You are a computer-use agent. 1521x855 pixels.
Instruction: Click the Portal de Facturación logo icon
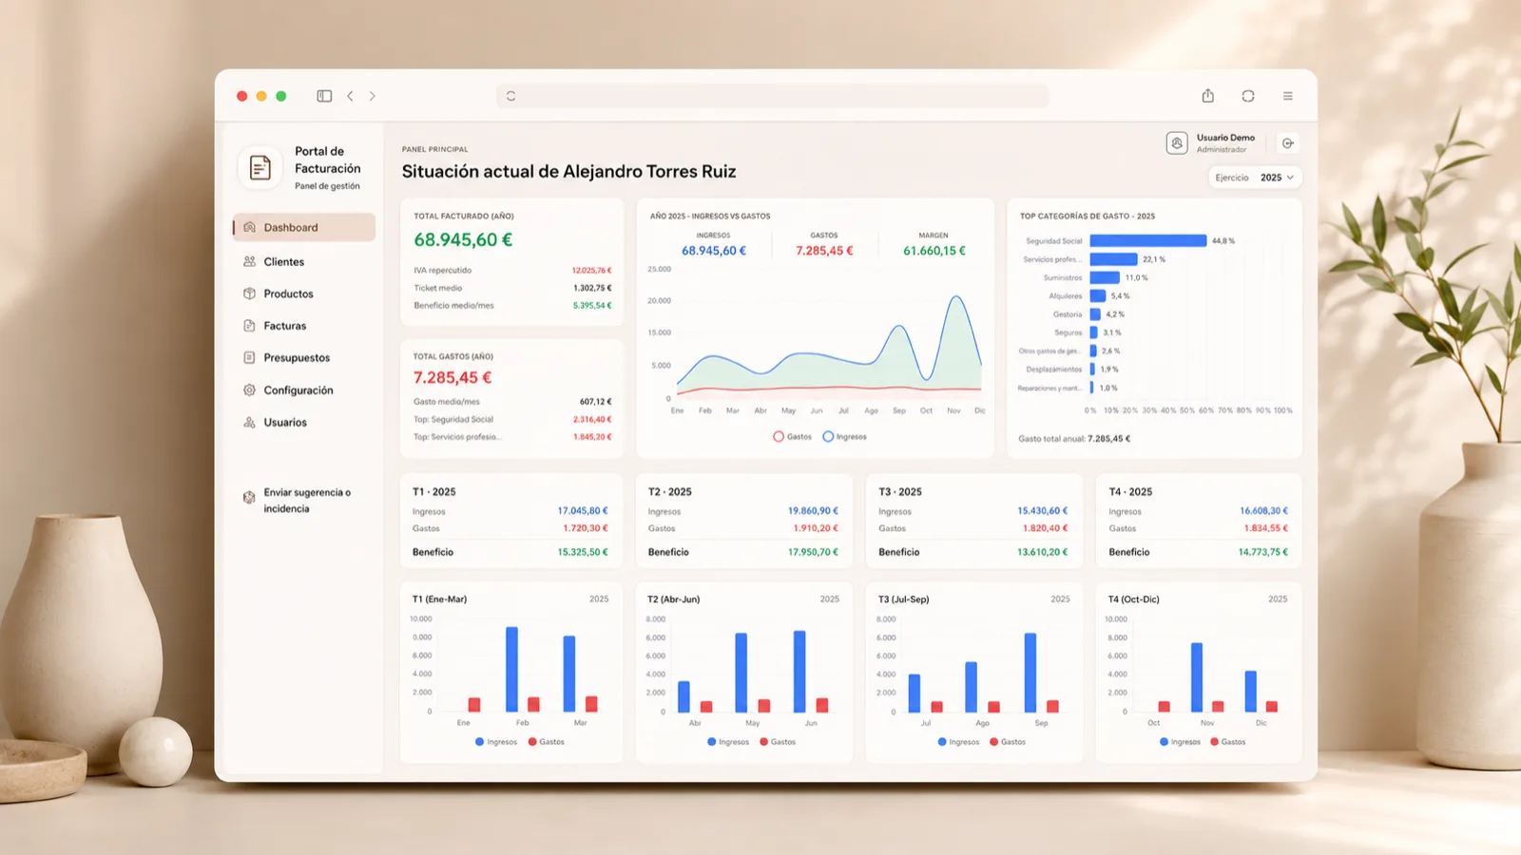click(260, 168)
